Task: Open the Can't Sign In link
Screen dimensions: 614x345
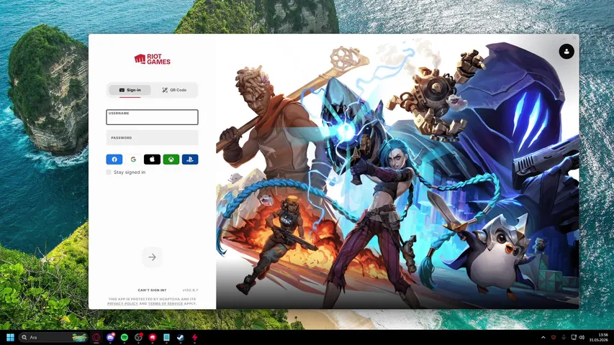Action: [x=152, y=290]
